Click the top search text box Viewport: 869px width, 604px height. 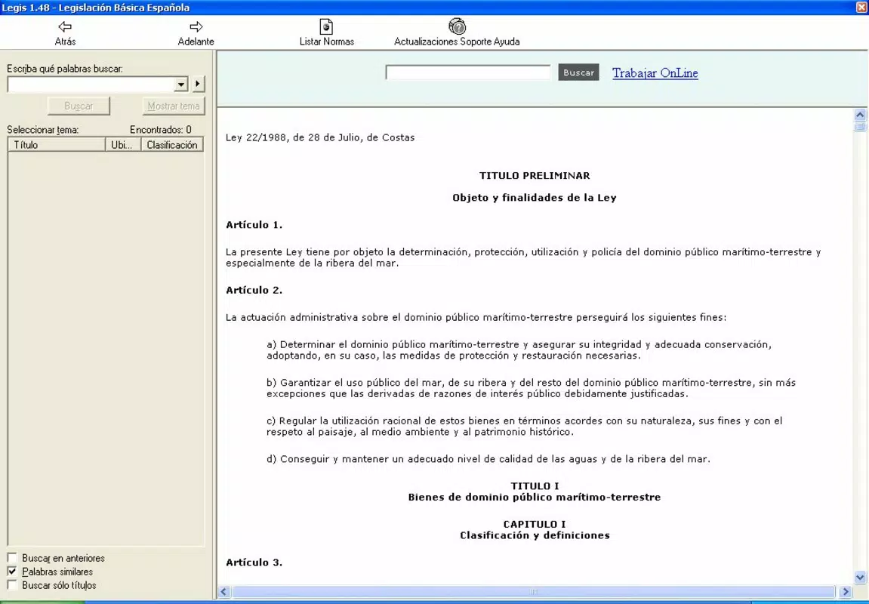point(468,72)
